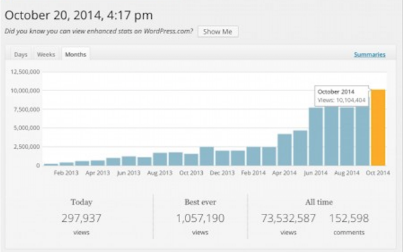Open the Summaries link
The height and width of the screenshot is (252, 403).
369,54
